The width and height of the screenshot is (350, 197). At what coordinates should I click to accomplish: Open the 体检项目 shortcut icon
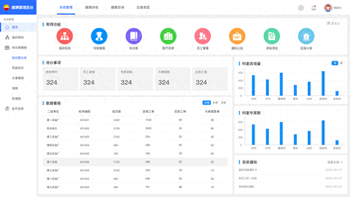(272, 36)
